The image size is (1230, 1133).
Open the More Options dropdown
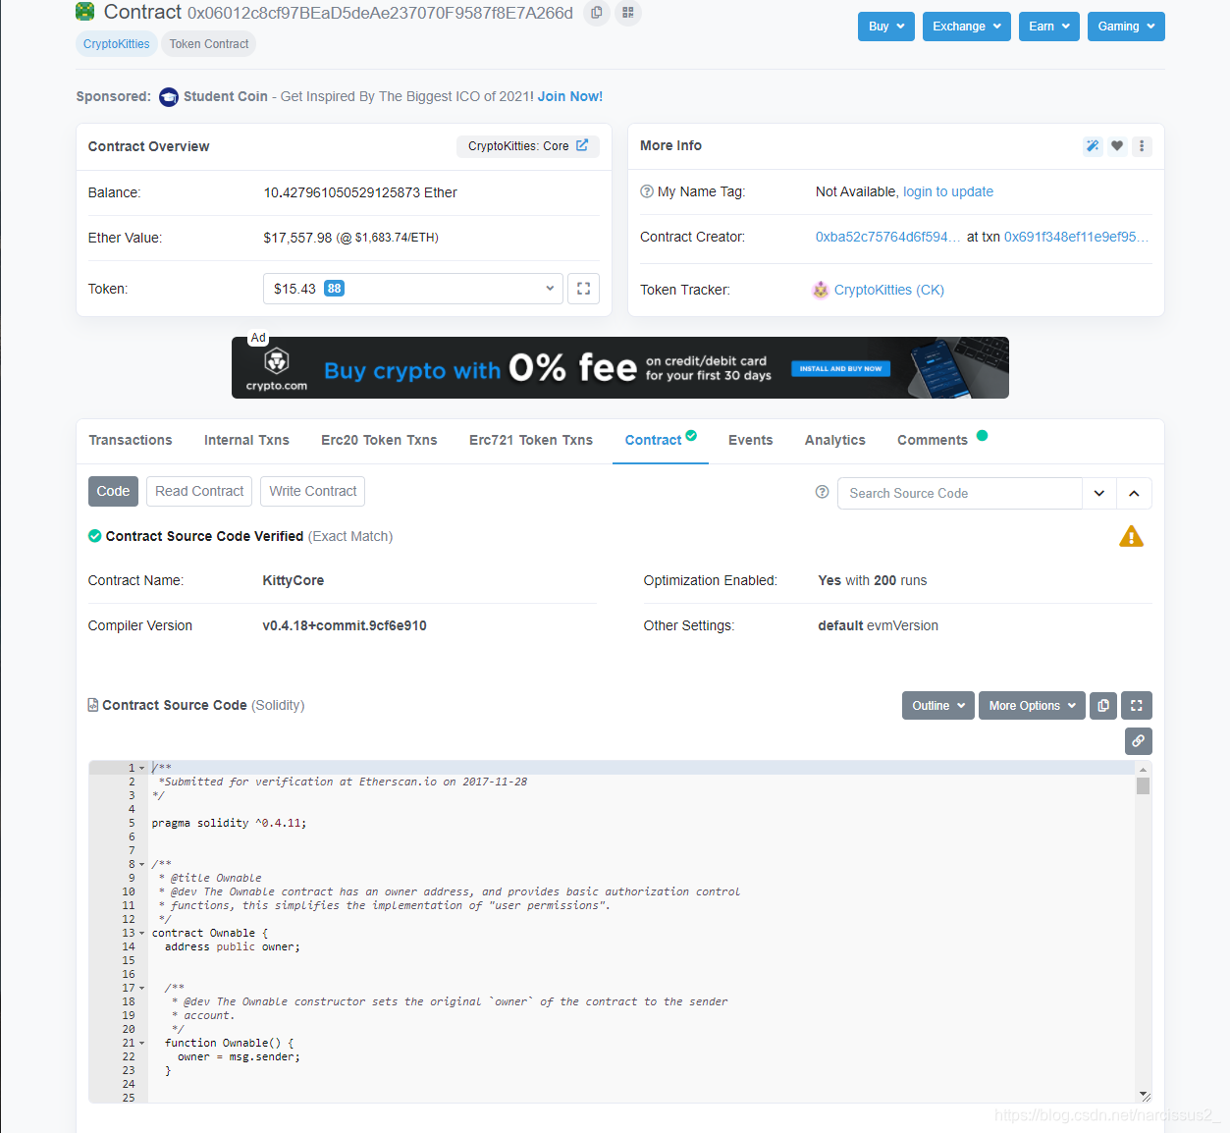coord(1032,706)
